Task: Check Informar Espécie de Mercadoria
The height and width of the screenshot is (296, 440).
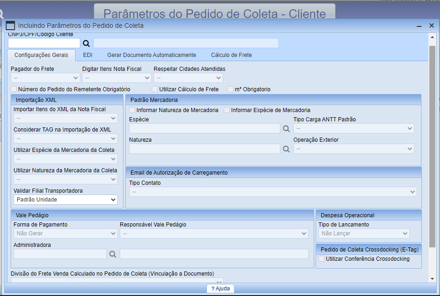Action: click(226, 110)
